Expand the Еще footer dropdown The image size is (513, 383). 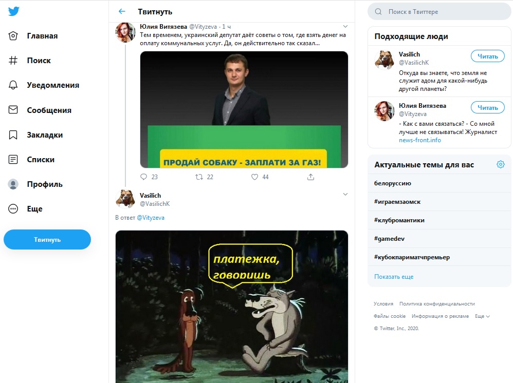pos(482,316)
